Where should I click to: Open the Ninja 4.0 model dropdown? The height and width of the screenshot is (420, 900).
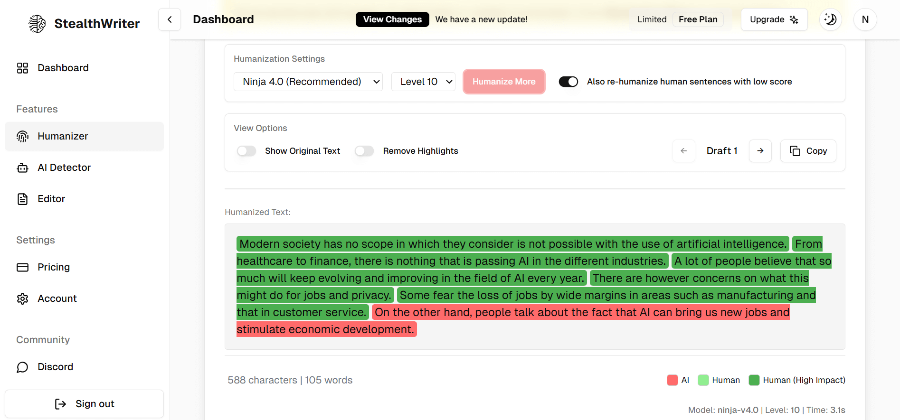(308, 82)
